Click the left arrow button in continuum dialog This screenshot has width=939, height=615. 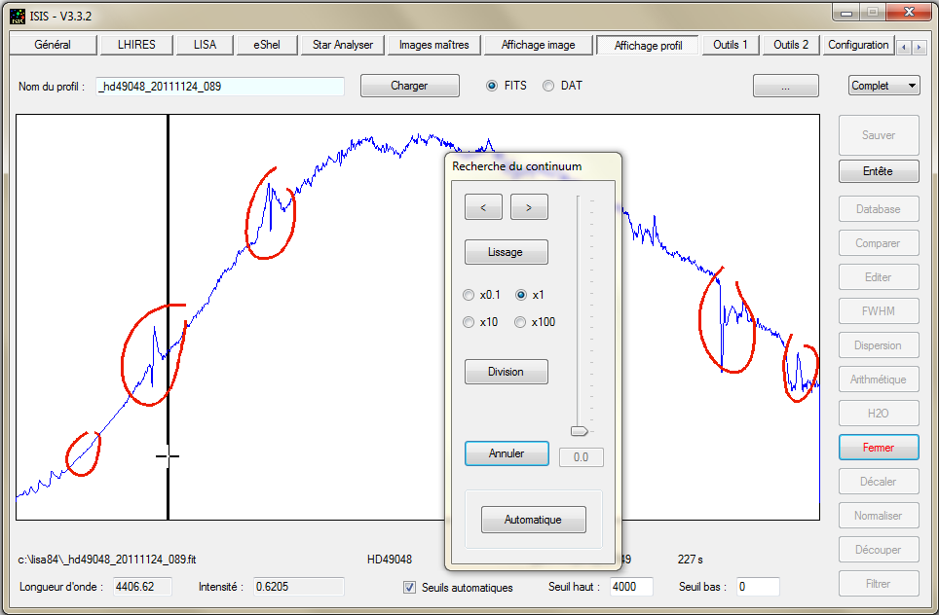coord(483,206)
